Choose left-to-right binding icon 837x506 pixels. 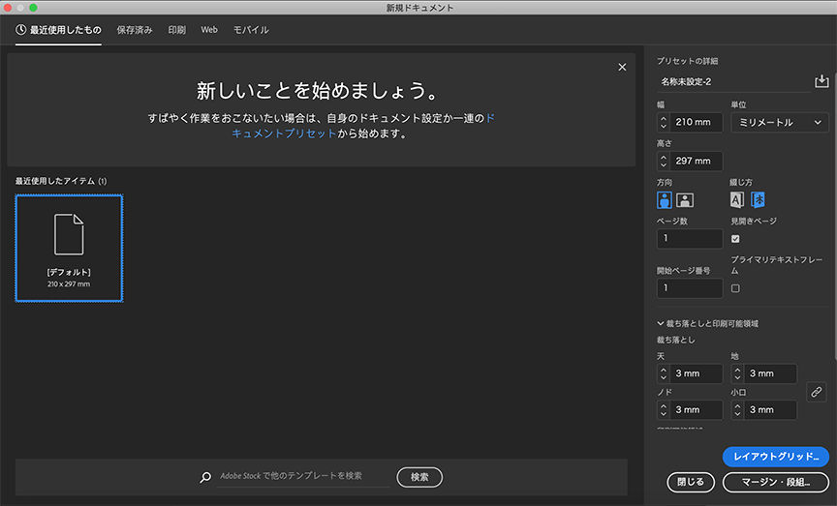click(x=736, y=200)
